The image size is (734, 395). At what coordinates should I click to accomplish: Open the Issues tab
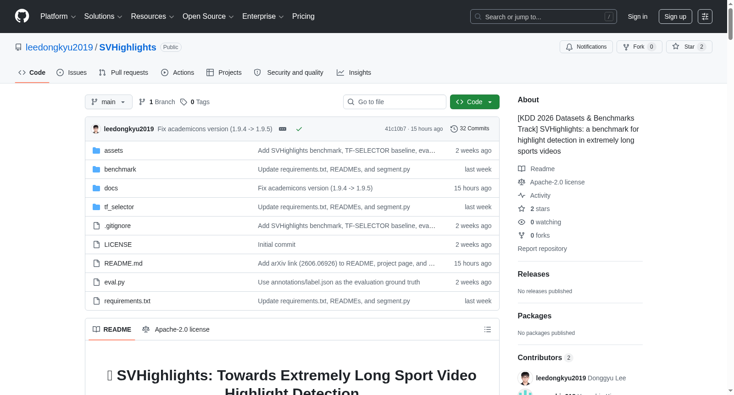click(72, 72)
